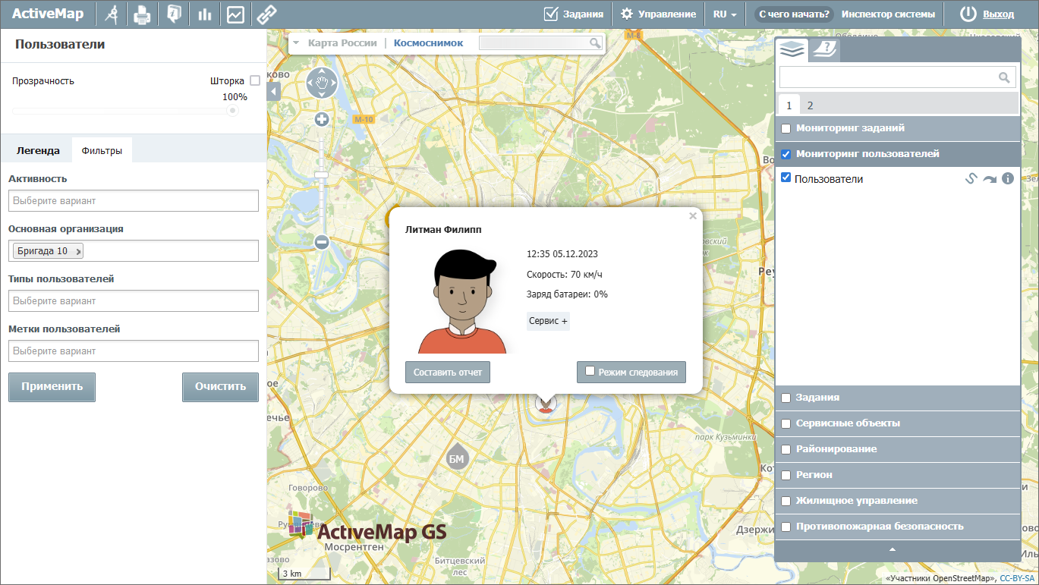Click the Составить отчет button
The height and width of the screenshot is (585, 1039).
click(x=448, y=373)
